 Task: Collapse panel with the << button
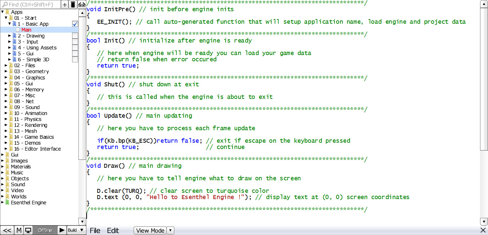click(7, 230)
